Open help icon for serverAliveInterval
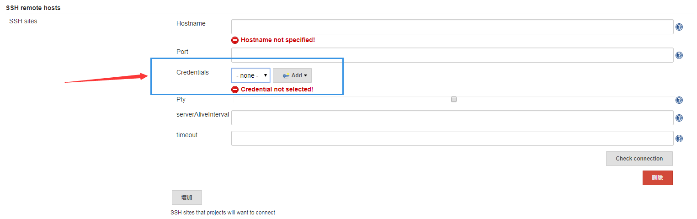 pyautogui.click(x=679, y=118)
